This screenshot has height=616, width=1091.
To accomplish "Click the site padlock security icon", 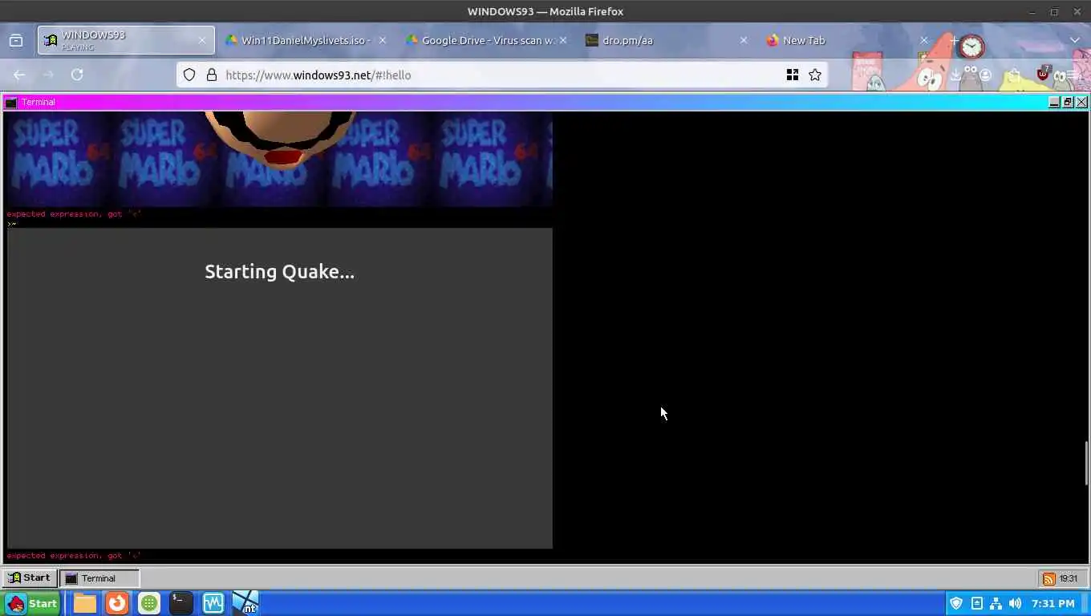I will tap(212, 75).
